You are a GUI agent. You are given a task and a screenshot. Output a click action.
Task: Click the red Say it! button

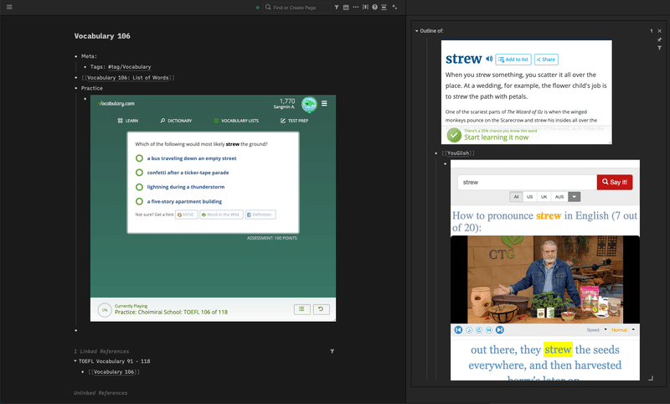[x=615, y=182]
